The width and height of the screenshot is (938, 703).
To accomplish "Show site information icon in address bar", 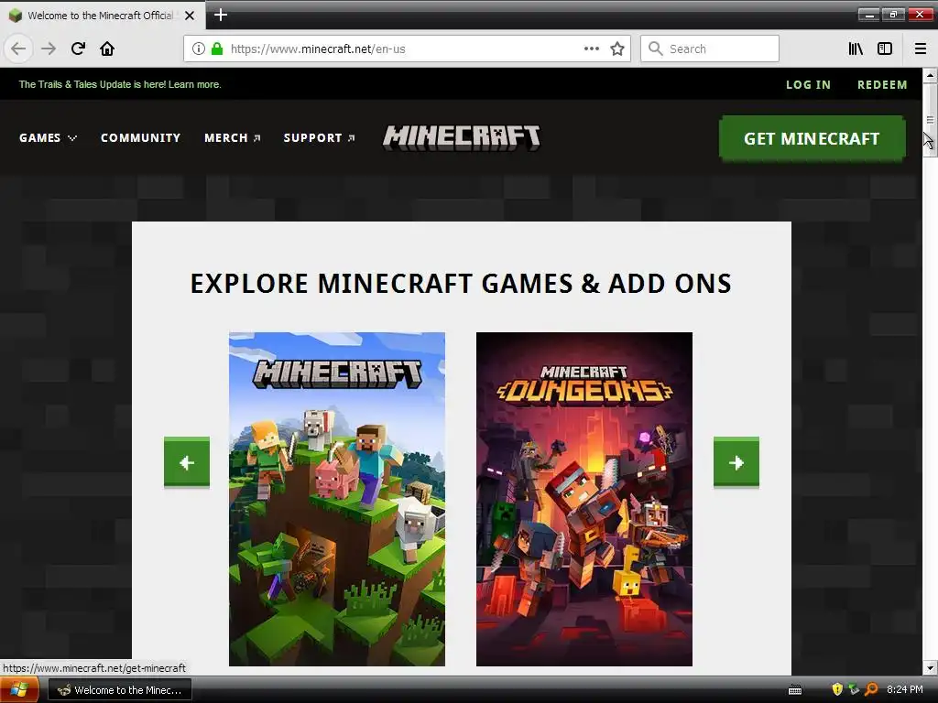I will pyautogui.click(x=199, y=49).
